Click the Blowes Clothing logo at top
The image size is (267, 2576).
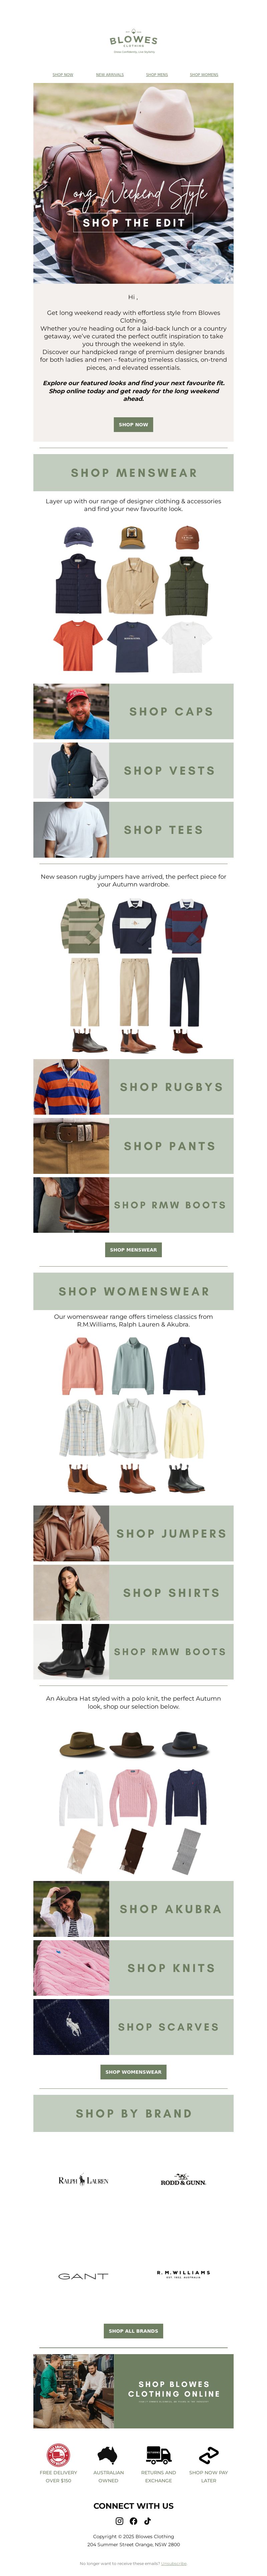pos(133,40)
